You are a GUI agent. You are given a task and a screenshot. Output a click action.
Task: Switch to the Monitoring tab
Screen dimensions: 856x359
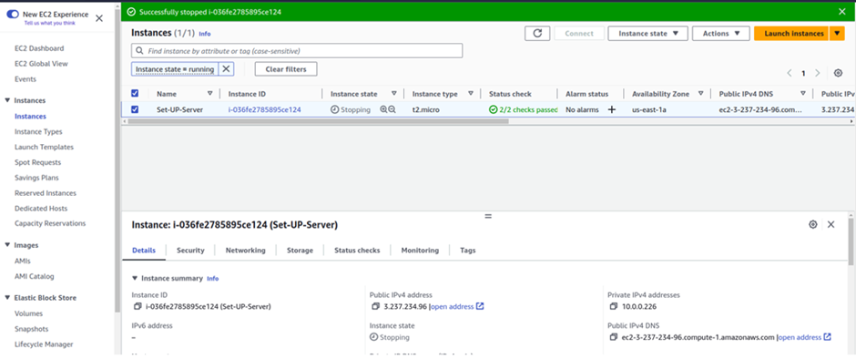coord(420,251)
